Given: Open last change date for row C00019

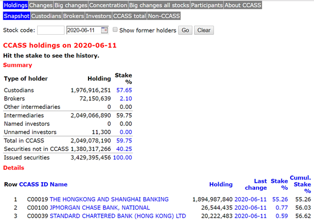Looking at the screenshot, I should 251,199.
